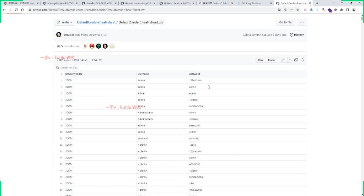
Task: Click the translate page icon
Action: (x=279, y=10)
